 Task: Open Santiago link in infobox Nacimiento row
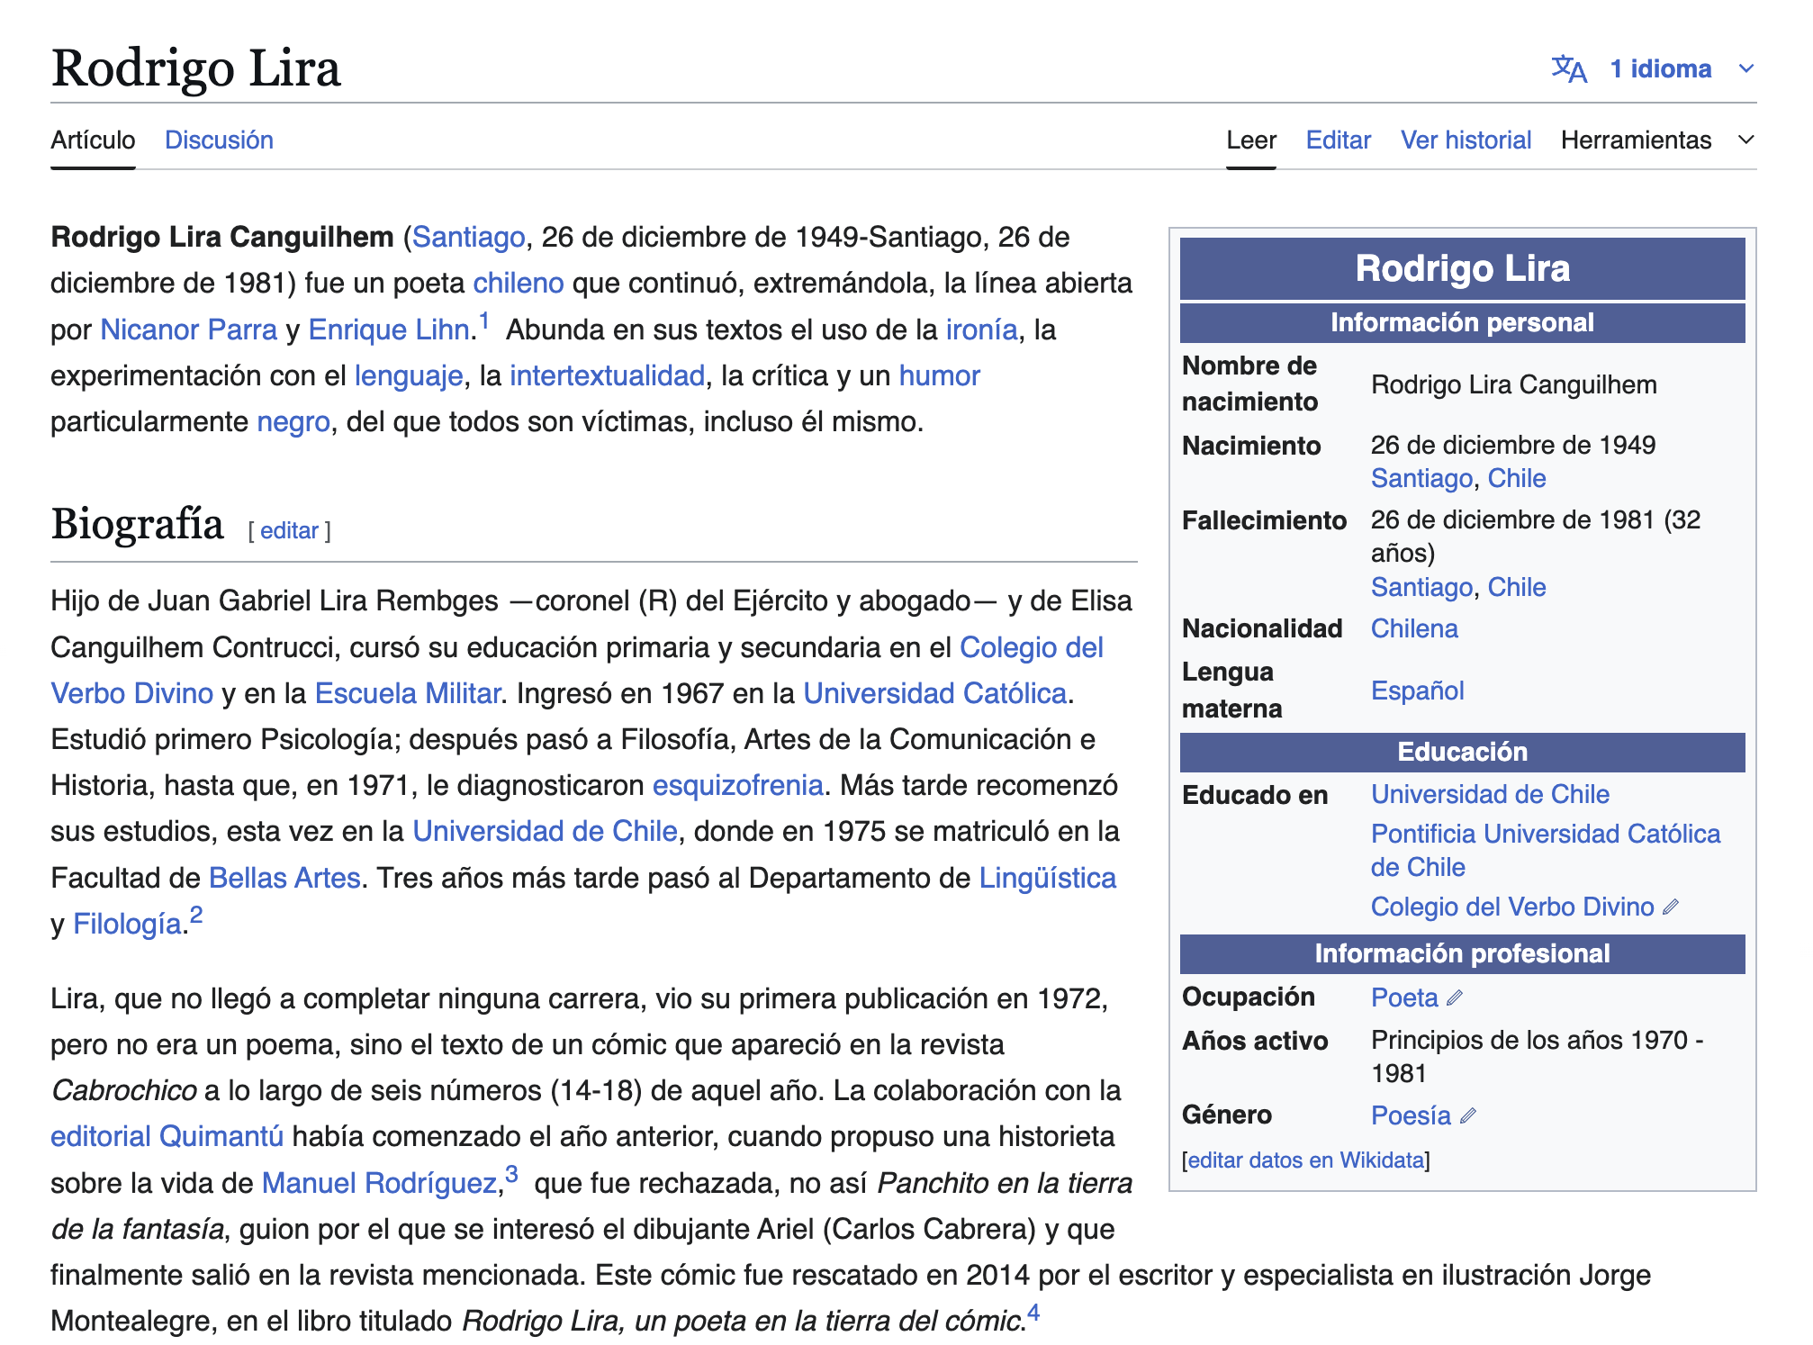point(1421,479)
